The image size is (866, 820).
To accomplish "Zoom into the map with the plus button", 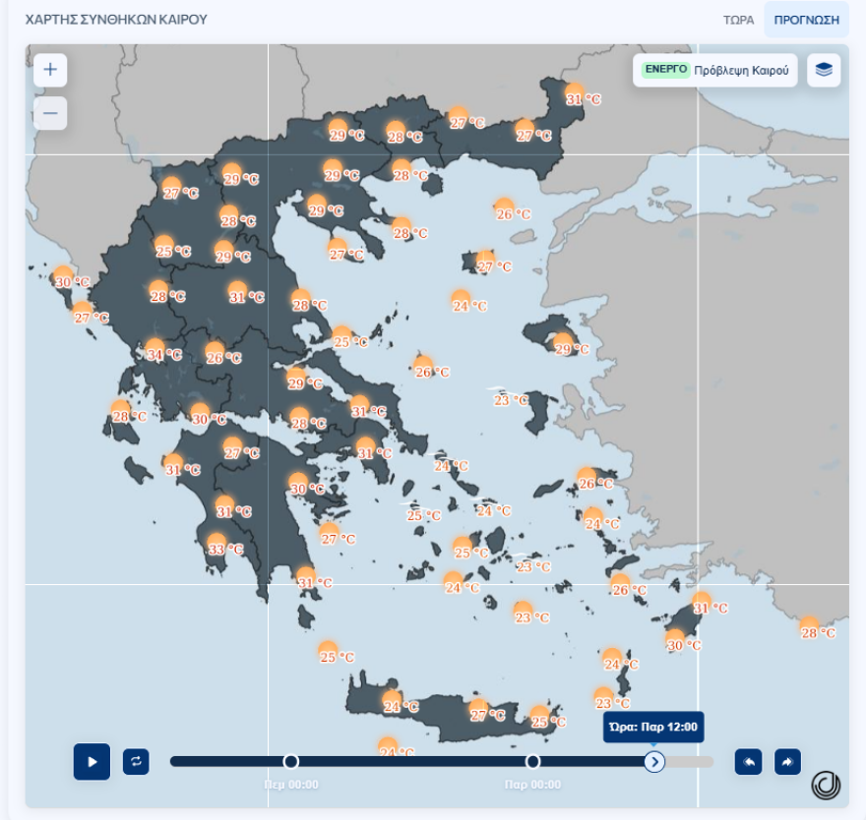I will click(48, 71).
